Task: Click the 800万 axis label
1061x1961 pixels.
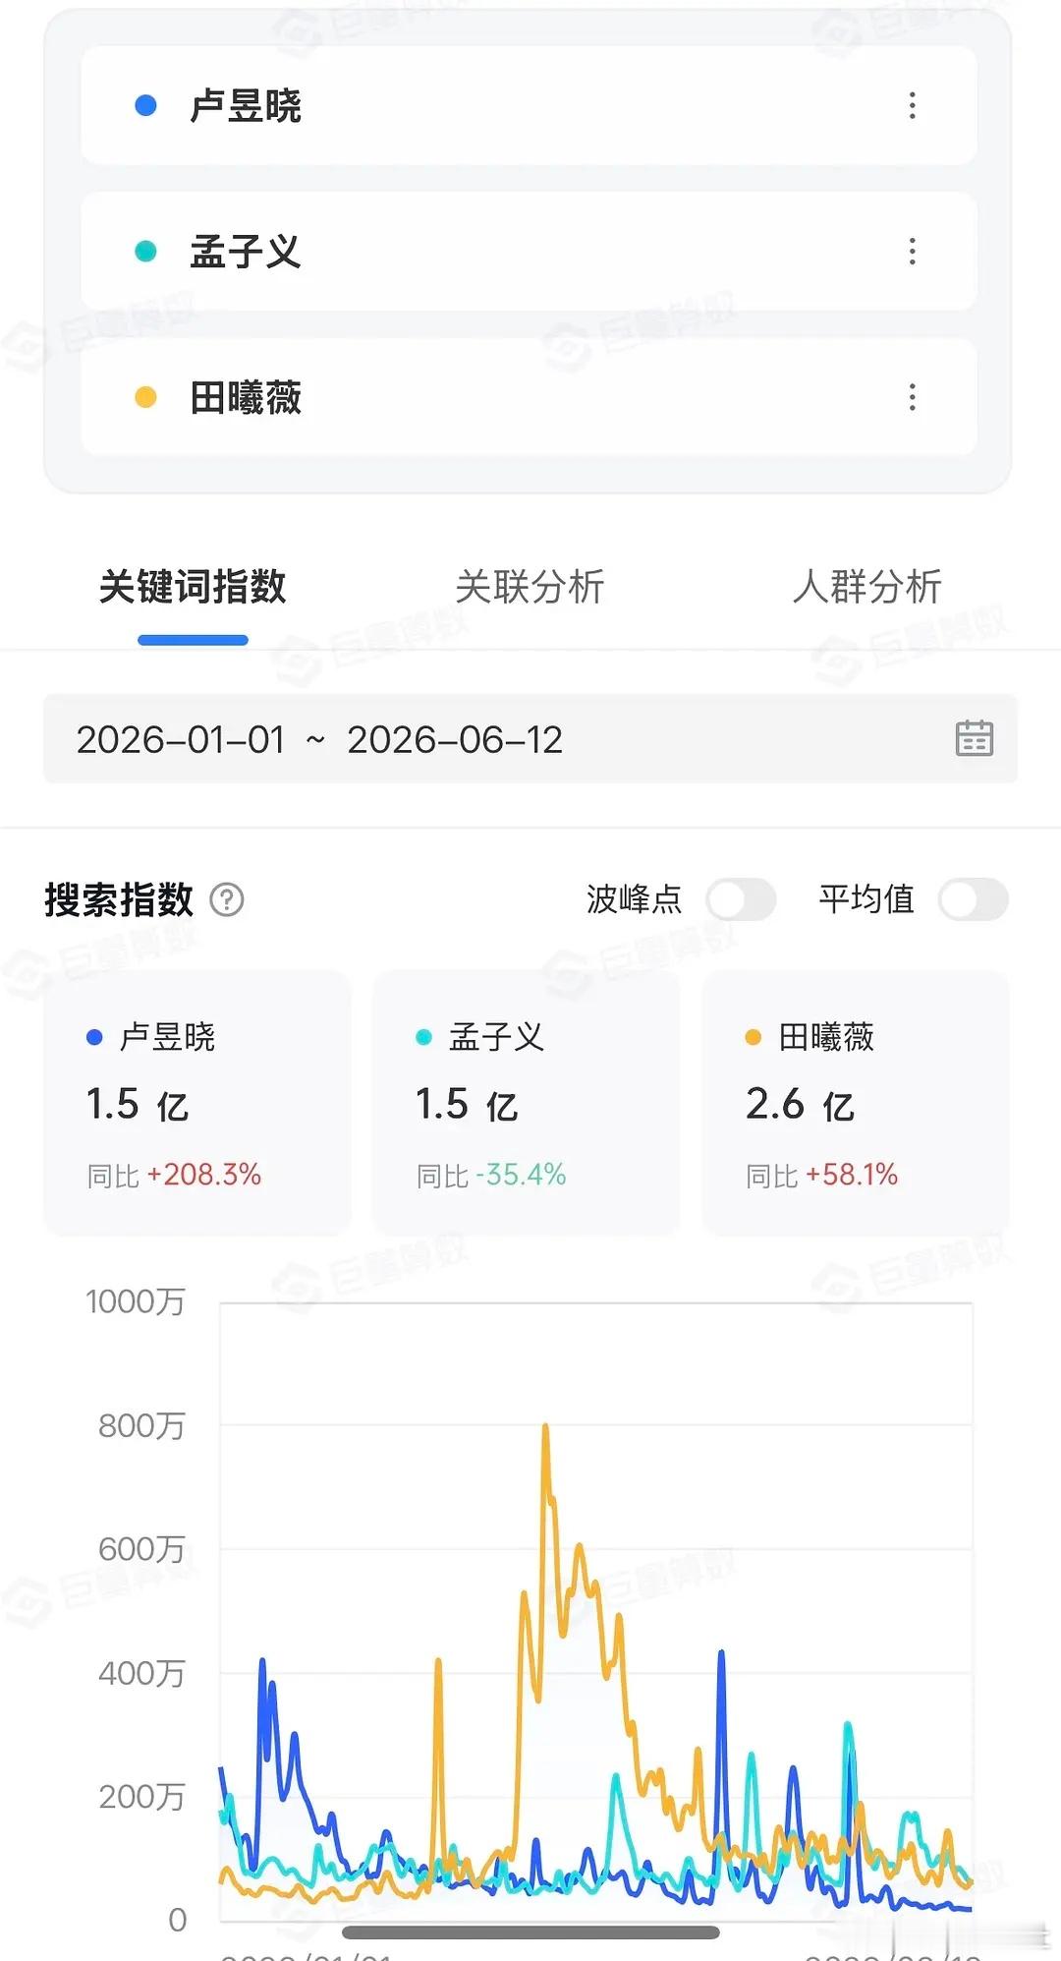Action: [x=141, y=1425]
